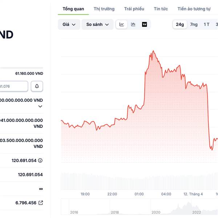Select the 1T time range
Viewport: 218px width, 218px height.
click(x=206, y=24)
